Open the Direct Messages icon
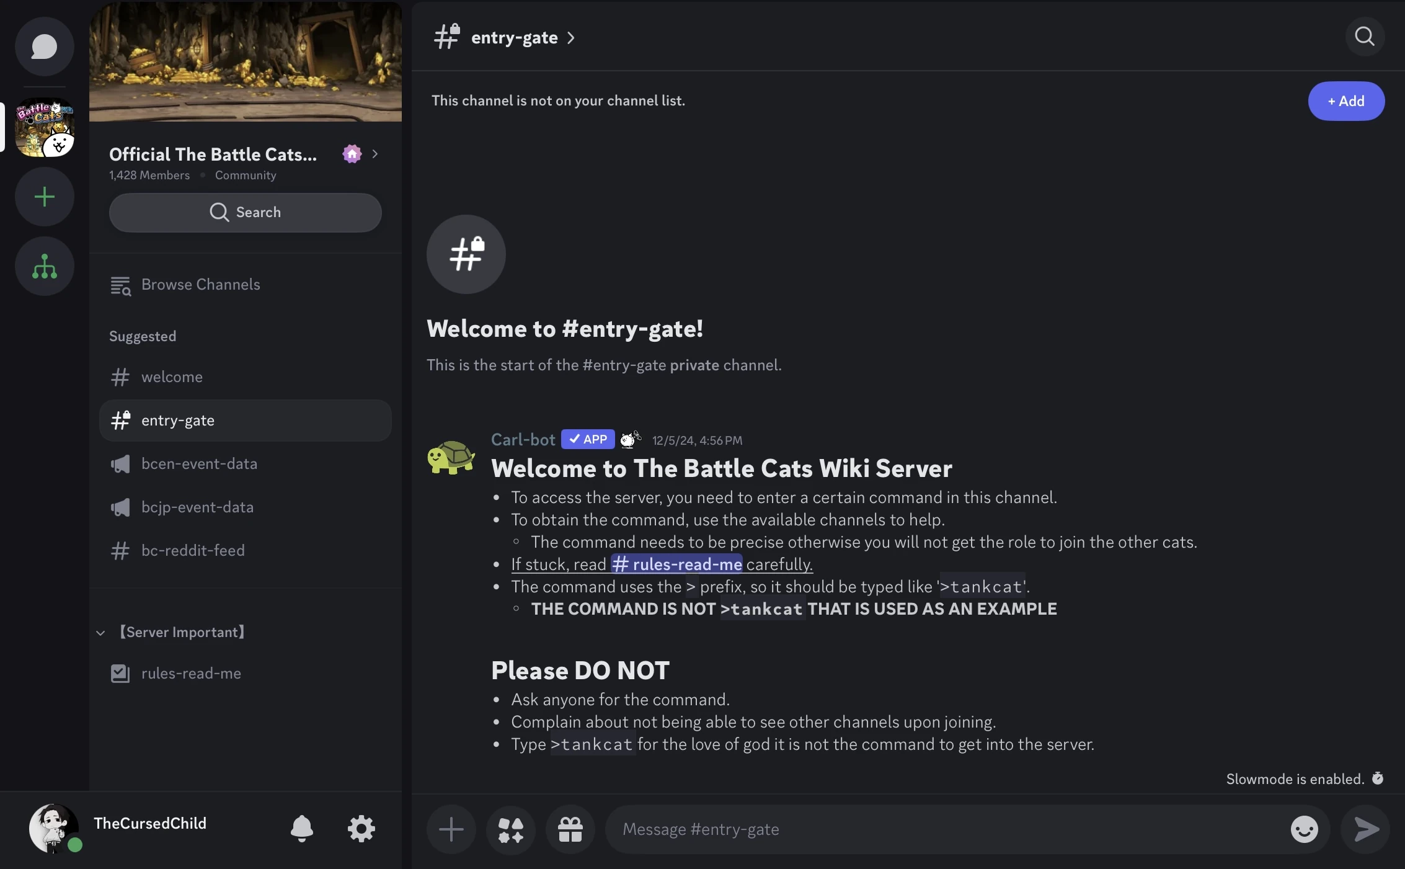The width and height of the screenshot is (1405, 869). [x=44, y=47]
